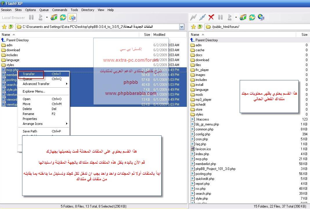310x209 pixels.
Task: Open the Directory menu
Action: [88, 10]
